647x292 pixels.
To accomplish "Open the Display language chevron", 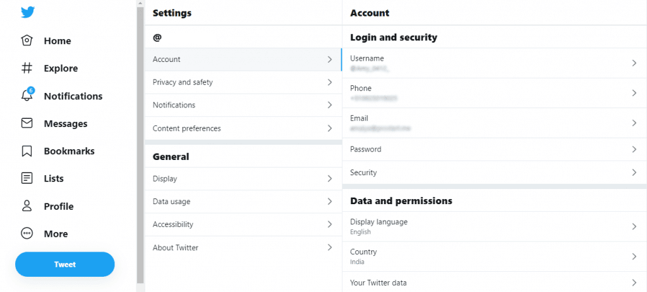I will (634, 226).
